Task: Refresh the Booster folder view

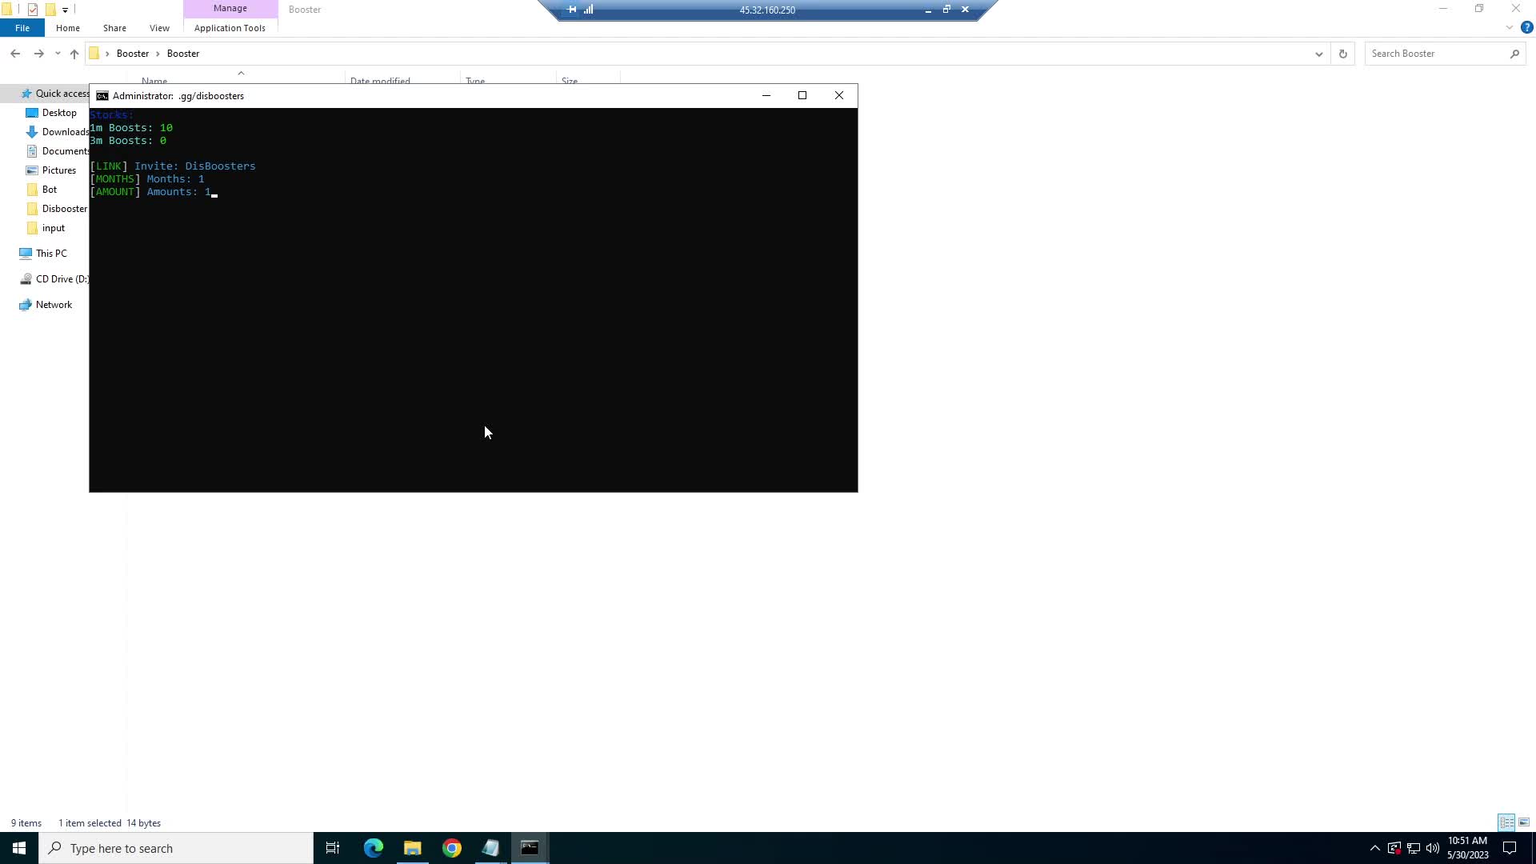Action: click(x=1342, y=54)
